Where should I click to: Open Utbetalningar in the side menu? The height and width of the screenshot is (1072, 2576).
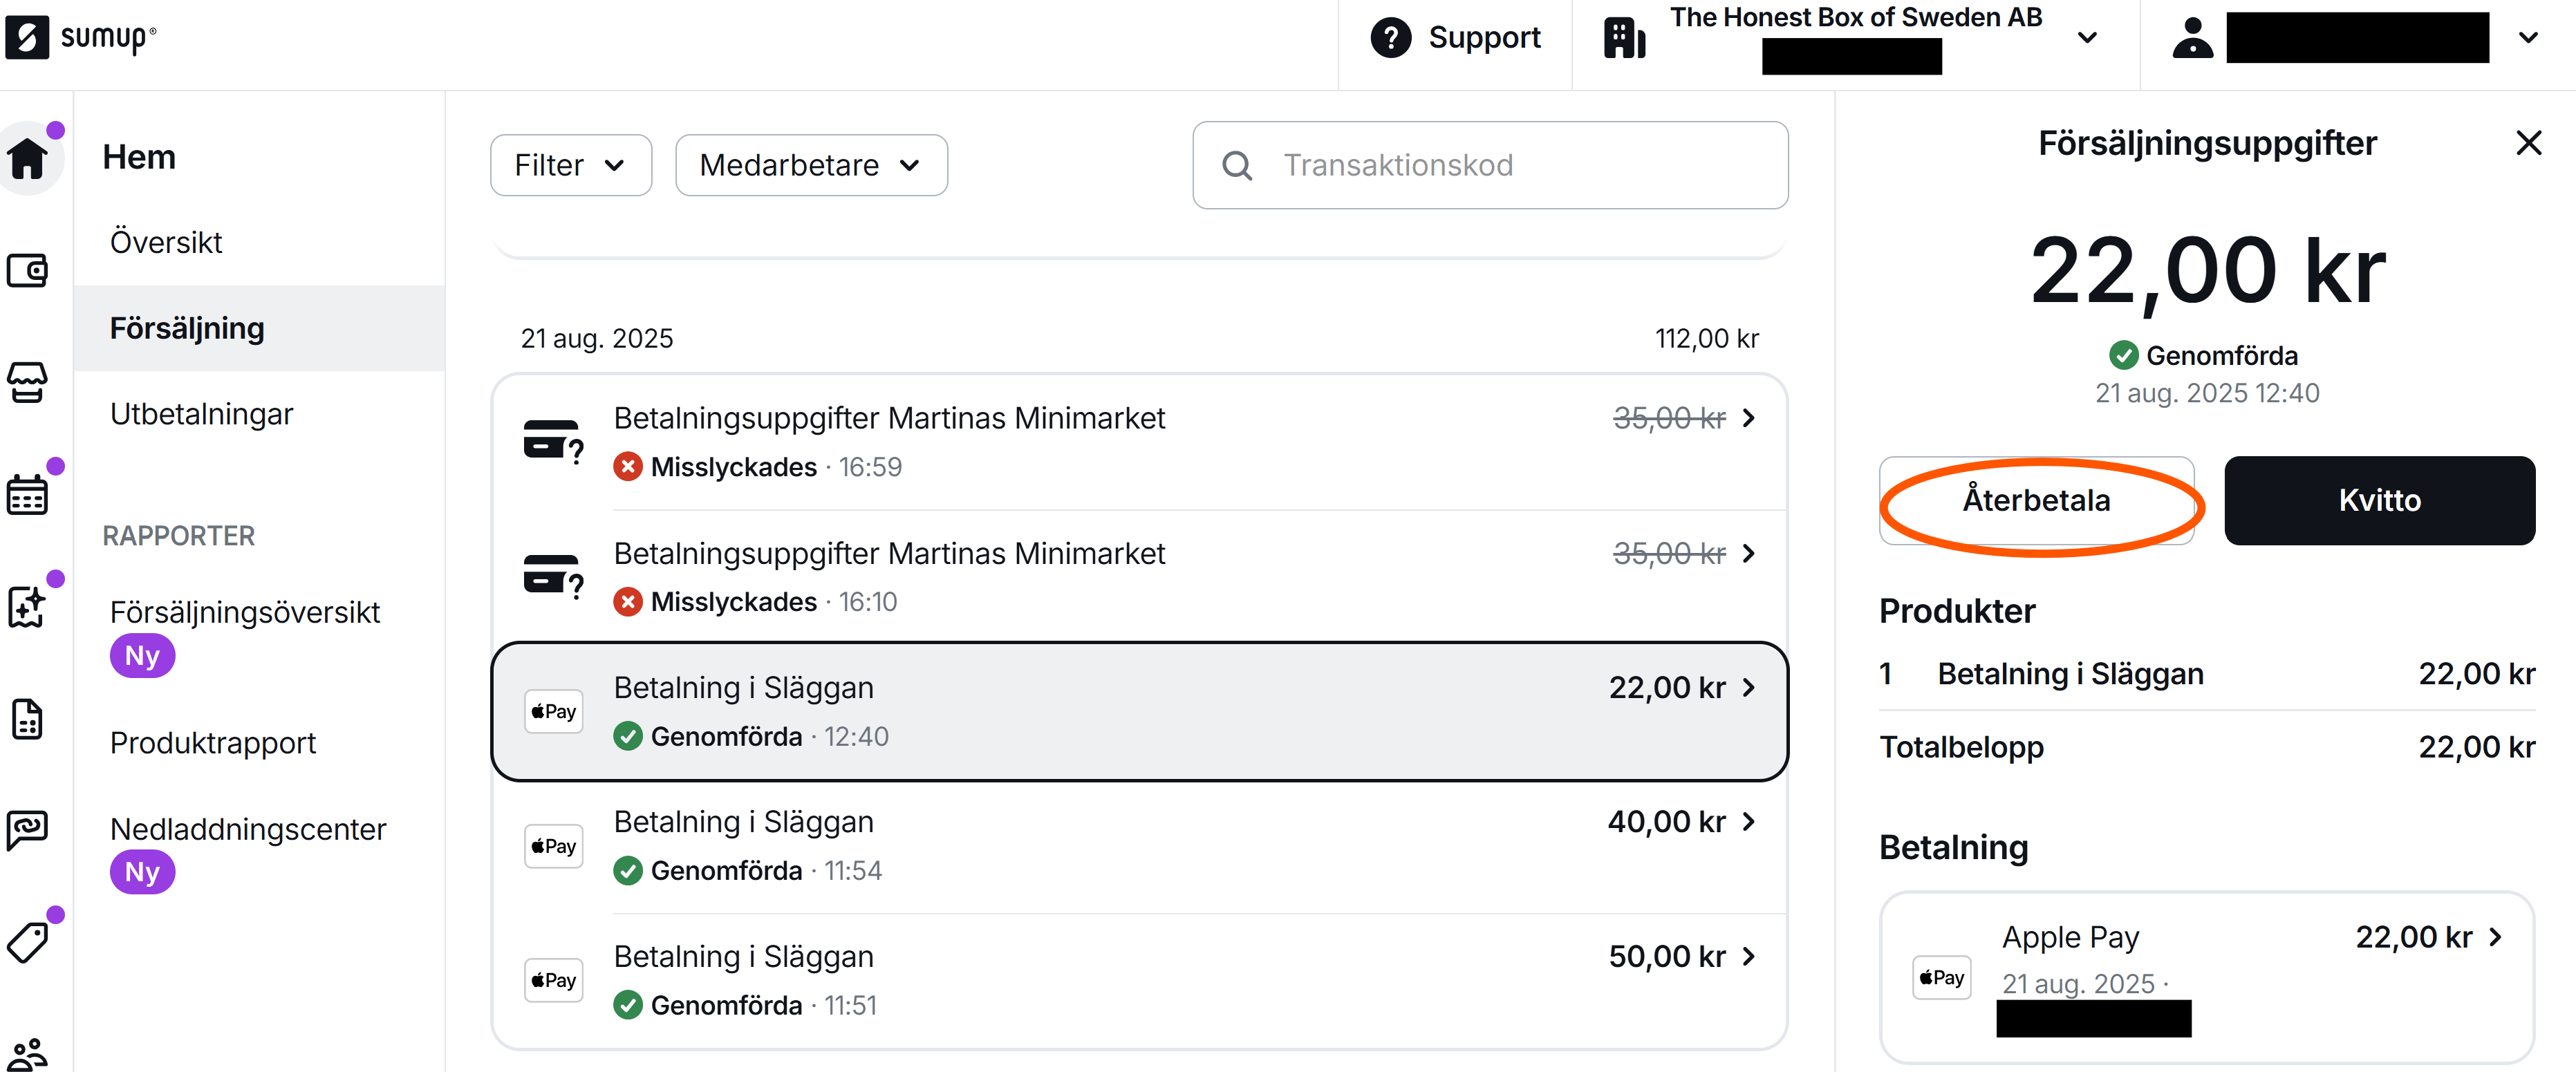(x=201, y=414)
